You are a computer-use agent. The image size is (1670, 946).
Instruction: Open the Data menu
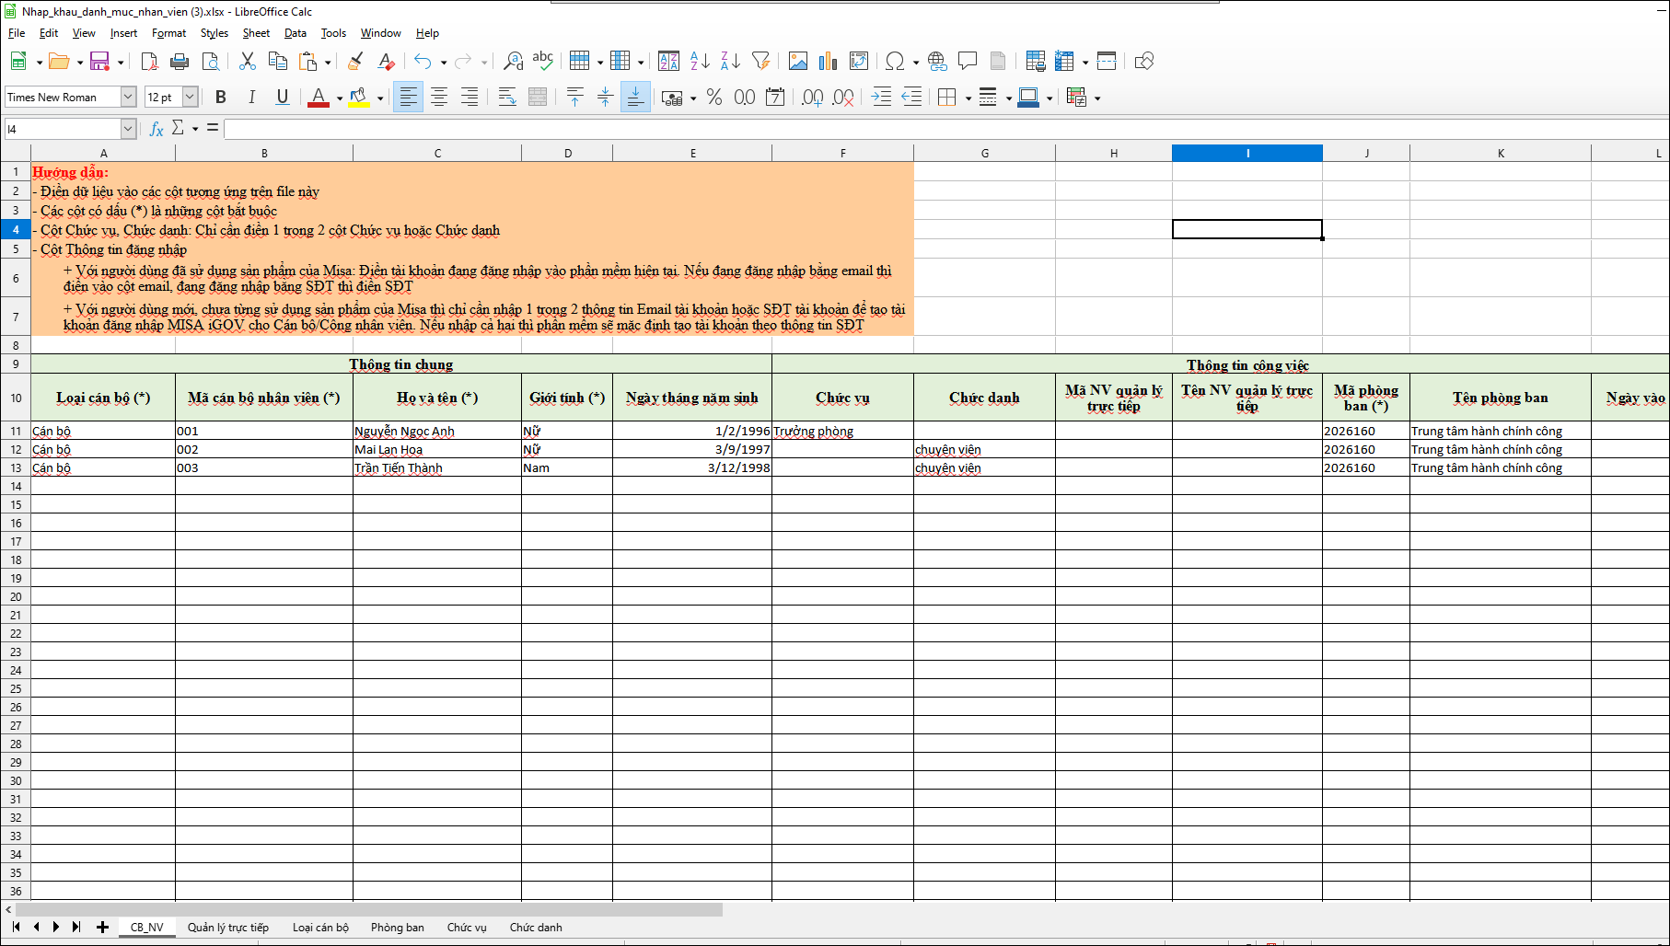(296, 33)
